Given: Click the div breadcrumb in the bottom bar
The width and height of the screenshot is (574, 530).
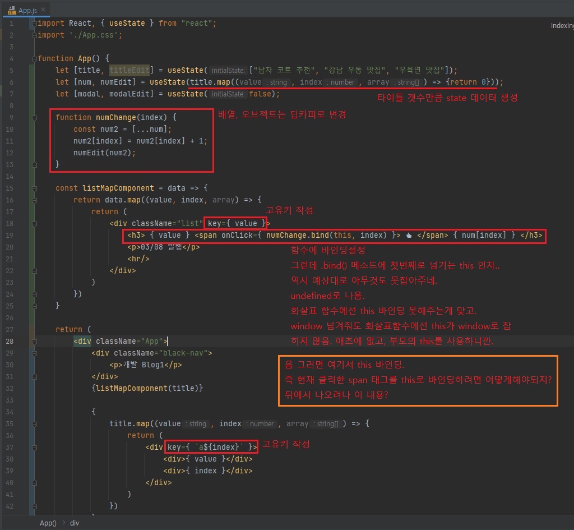Looking at the screenshot, I should coord(75,523).
